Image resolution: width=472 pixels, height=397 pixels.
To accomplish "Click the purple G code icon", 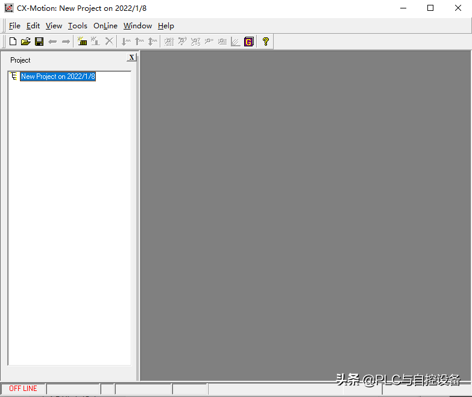I will pos(248,42).
